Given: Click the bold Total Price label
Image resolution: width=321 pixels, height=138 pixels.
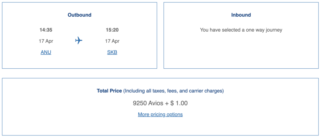Looking at the screenshot, I should tap(109, 91).
